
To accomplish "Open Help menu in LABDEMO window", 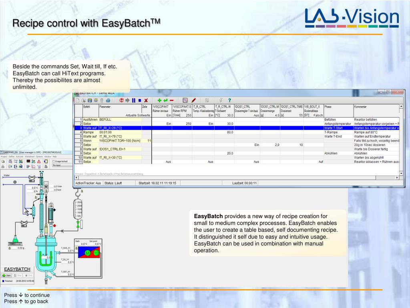I will coord(54,157).
